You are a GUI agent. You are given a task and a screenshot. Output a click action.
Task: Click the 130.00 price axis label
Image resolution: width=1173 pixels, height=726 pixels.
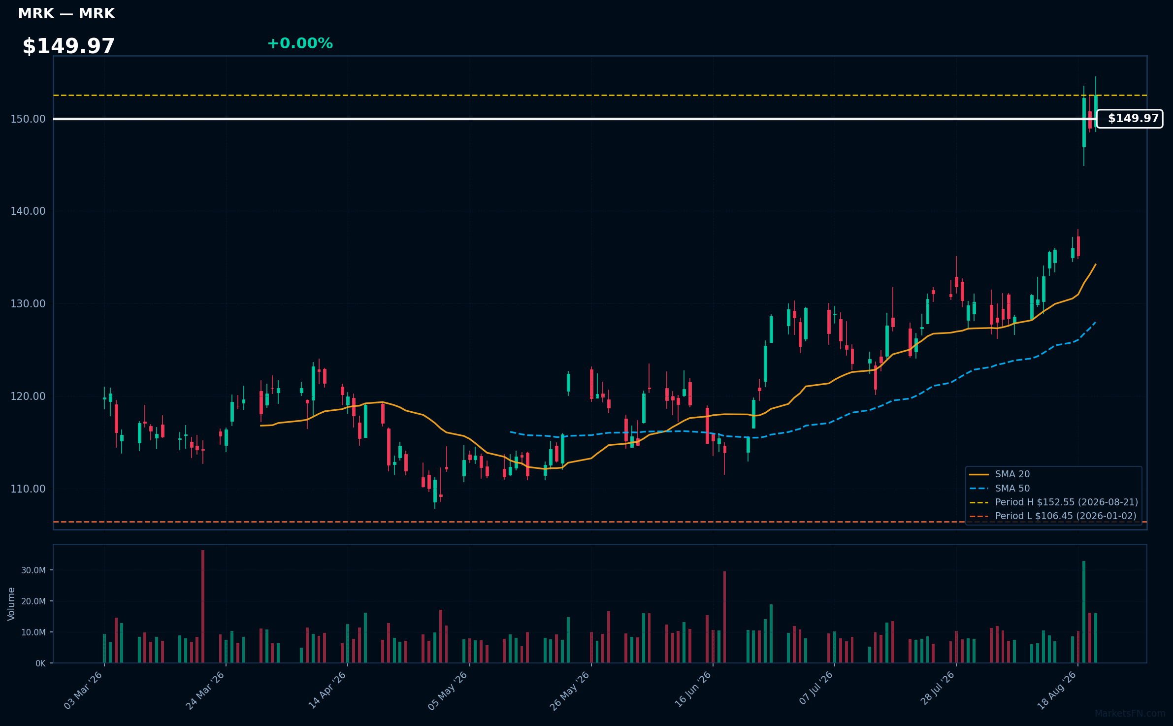tap(28, 304)
